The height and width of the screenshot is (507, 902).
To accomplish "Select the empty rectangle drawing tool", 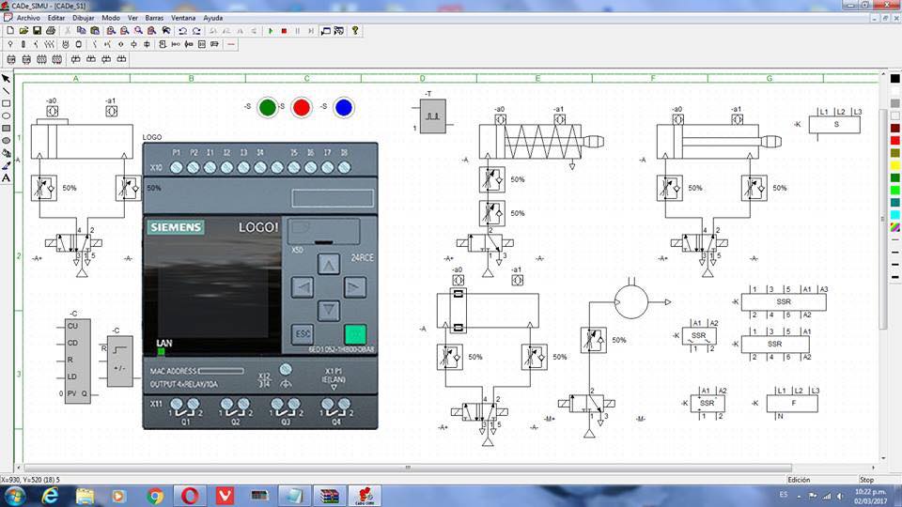I will point(6,103).
